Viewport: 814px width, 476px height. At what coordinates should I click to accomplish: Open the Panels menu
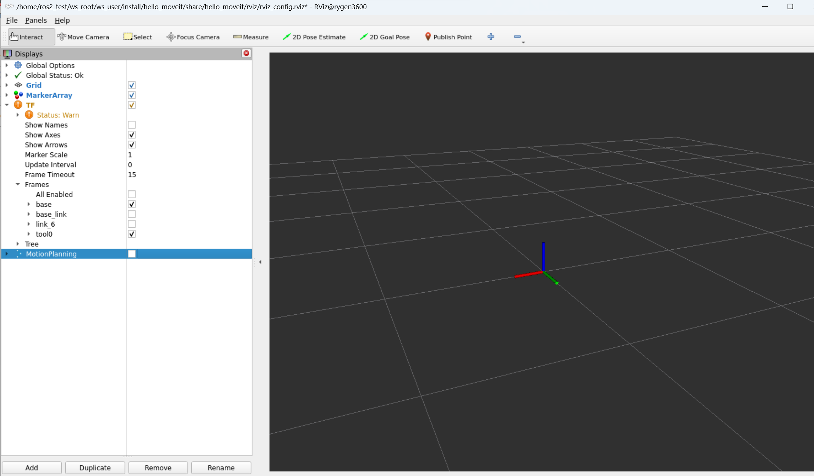coord(36,20)
